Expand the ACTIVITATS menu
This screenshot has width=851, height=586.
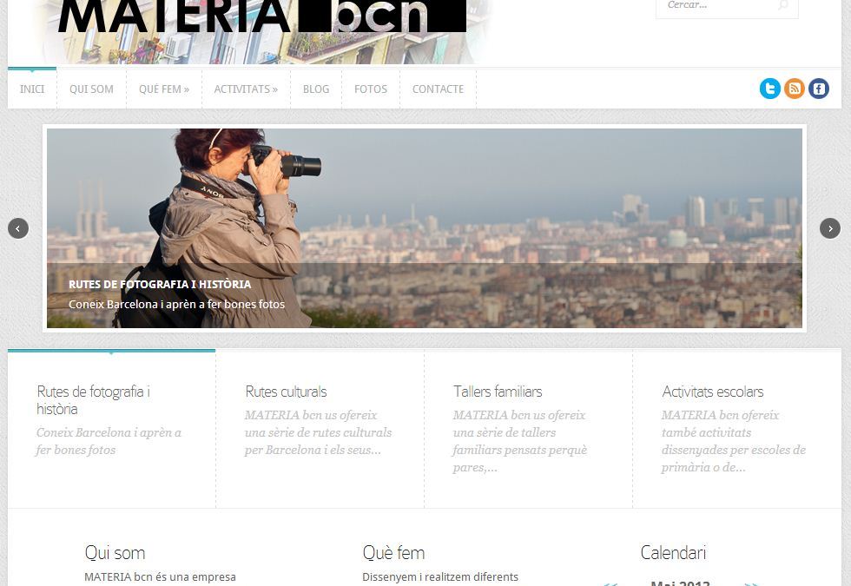click(246, 89)
